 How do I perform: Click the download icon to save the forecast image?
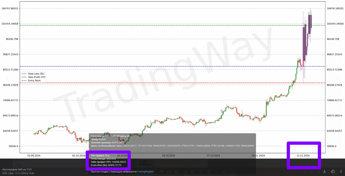pyautogui.click(x=324, y=171)
